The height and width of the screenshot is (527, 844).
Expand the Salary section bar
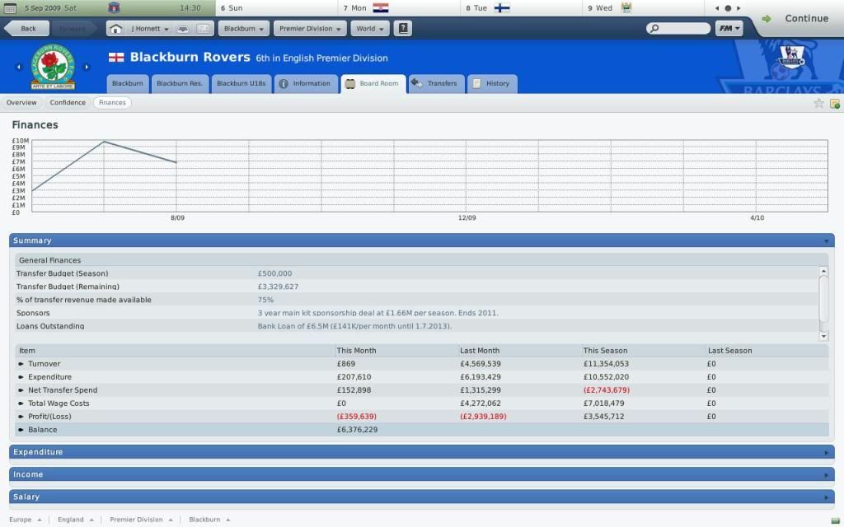pyautogui.click(x=421, y=497)
